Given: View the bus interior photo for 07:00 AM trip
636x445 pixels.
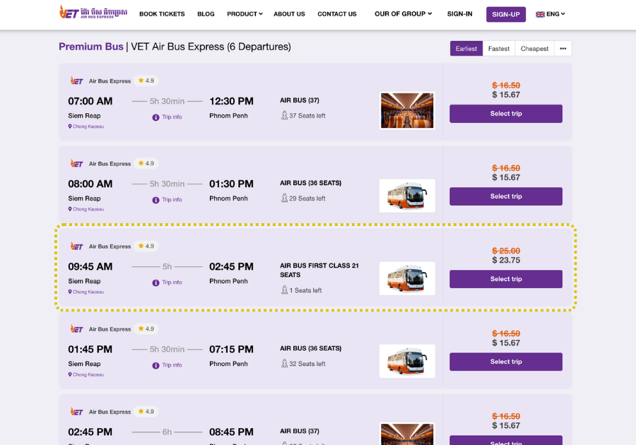Looking at the screenshot, I should pos(407,111).
